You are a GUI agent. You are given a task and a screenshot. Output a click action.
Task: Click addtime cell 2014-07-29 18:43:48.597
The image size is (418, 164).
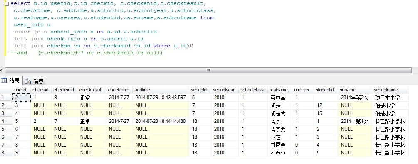click(x=161, y=98)
